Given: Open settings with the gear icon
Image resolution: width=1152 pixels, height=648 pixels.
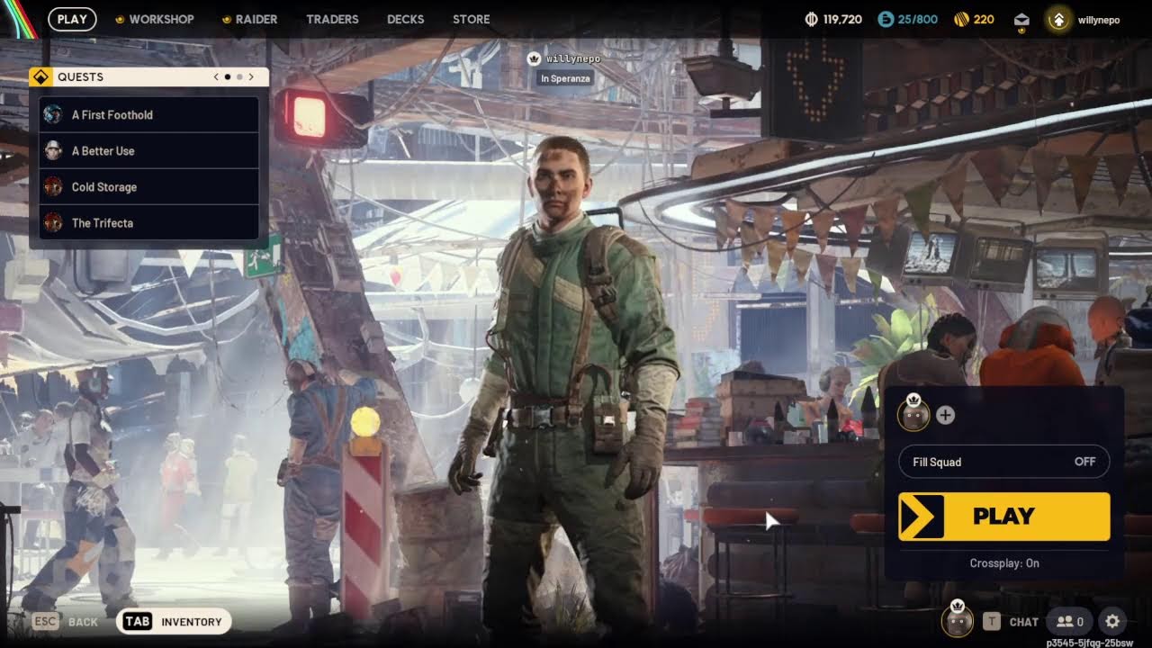Looking at the screenshot, I should [x=1112, y=621].
